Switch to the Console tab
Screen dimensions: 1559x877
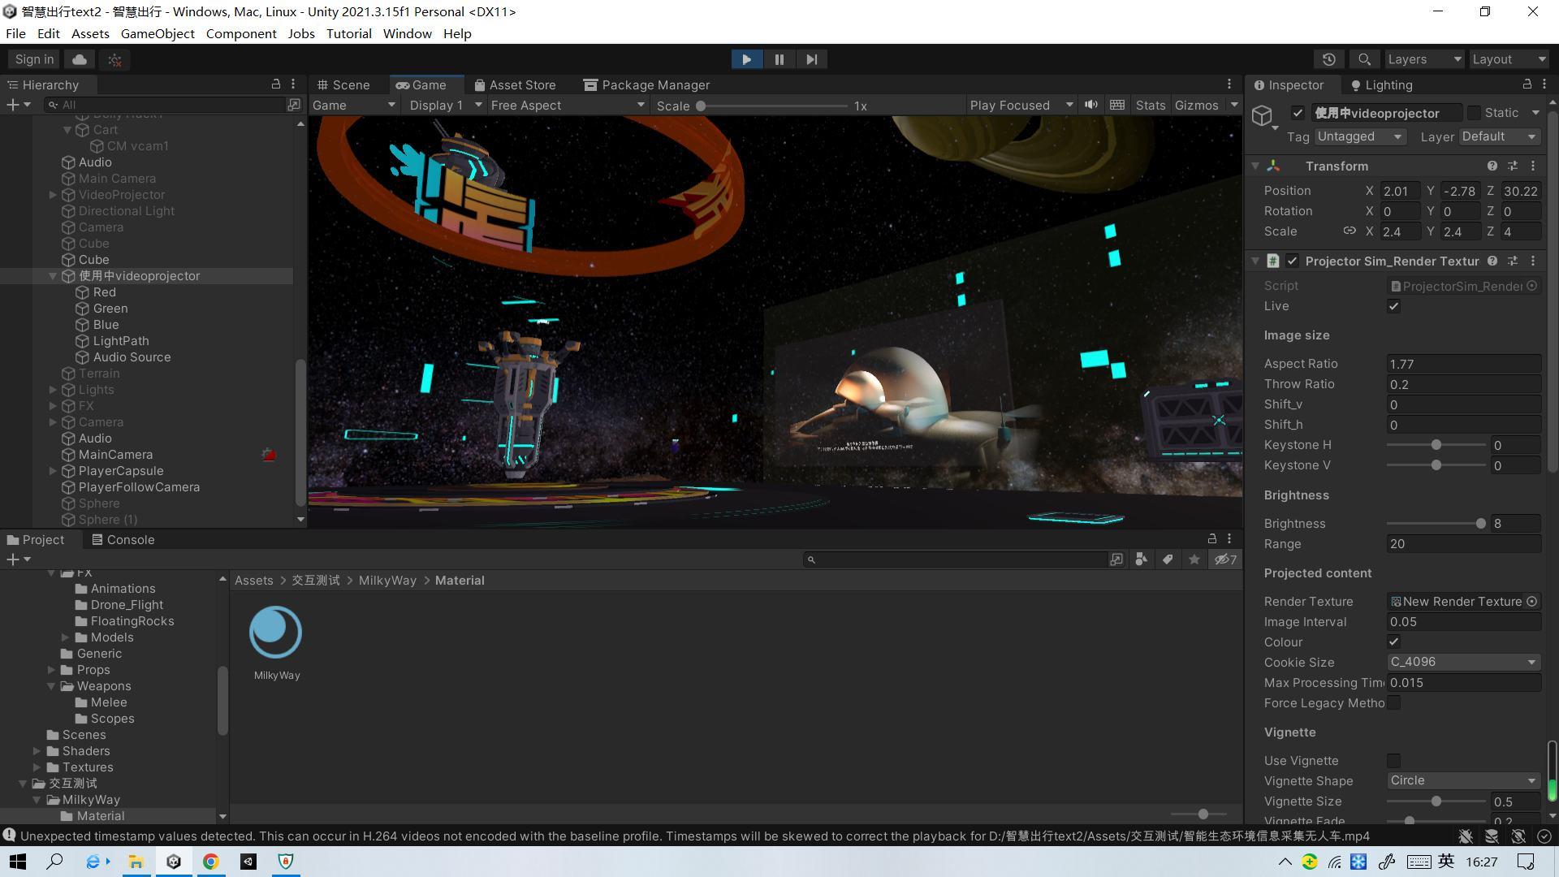[123, 540]
